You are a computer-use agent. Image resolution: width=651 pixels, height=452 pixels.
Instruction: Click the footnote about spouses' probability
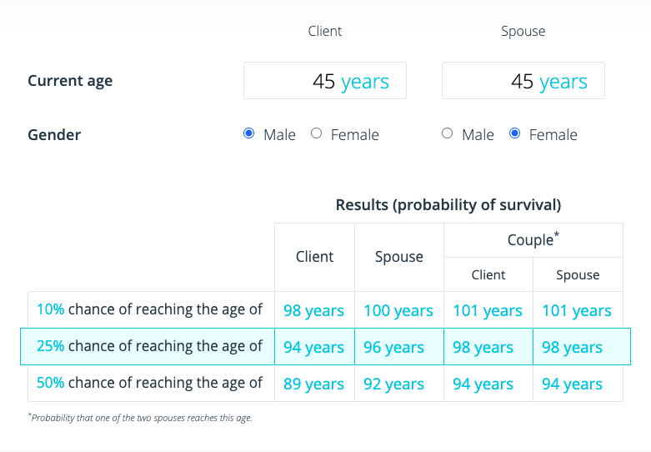click(140, 418)
